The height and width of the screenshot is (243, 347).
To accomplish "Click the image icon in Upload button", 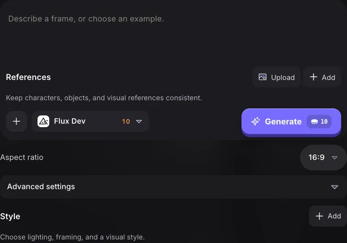I will 263,77.
